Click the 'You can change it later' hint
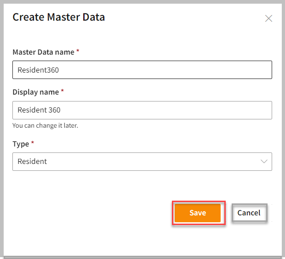The width and height of the screenshot is (285, 259). [x=45, y=125]
